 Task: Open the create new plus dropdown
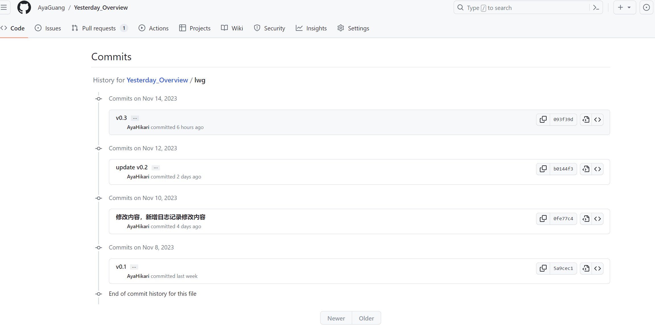tap(625, 8)
